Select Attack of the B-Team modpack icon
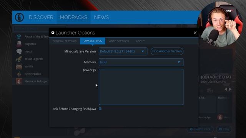This screenshot has width=246, height=138. coord(19,37)
